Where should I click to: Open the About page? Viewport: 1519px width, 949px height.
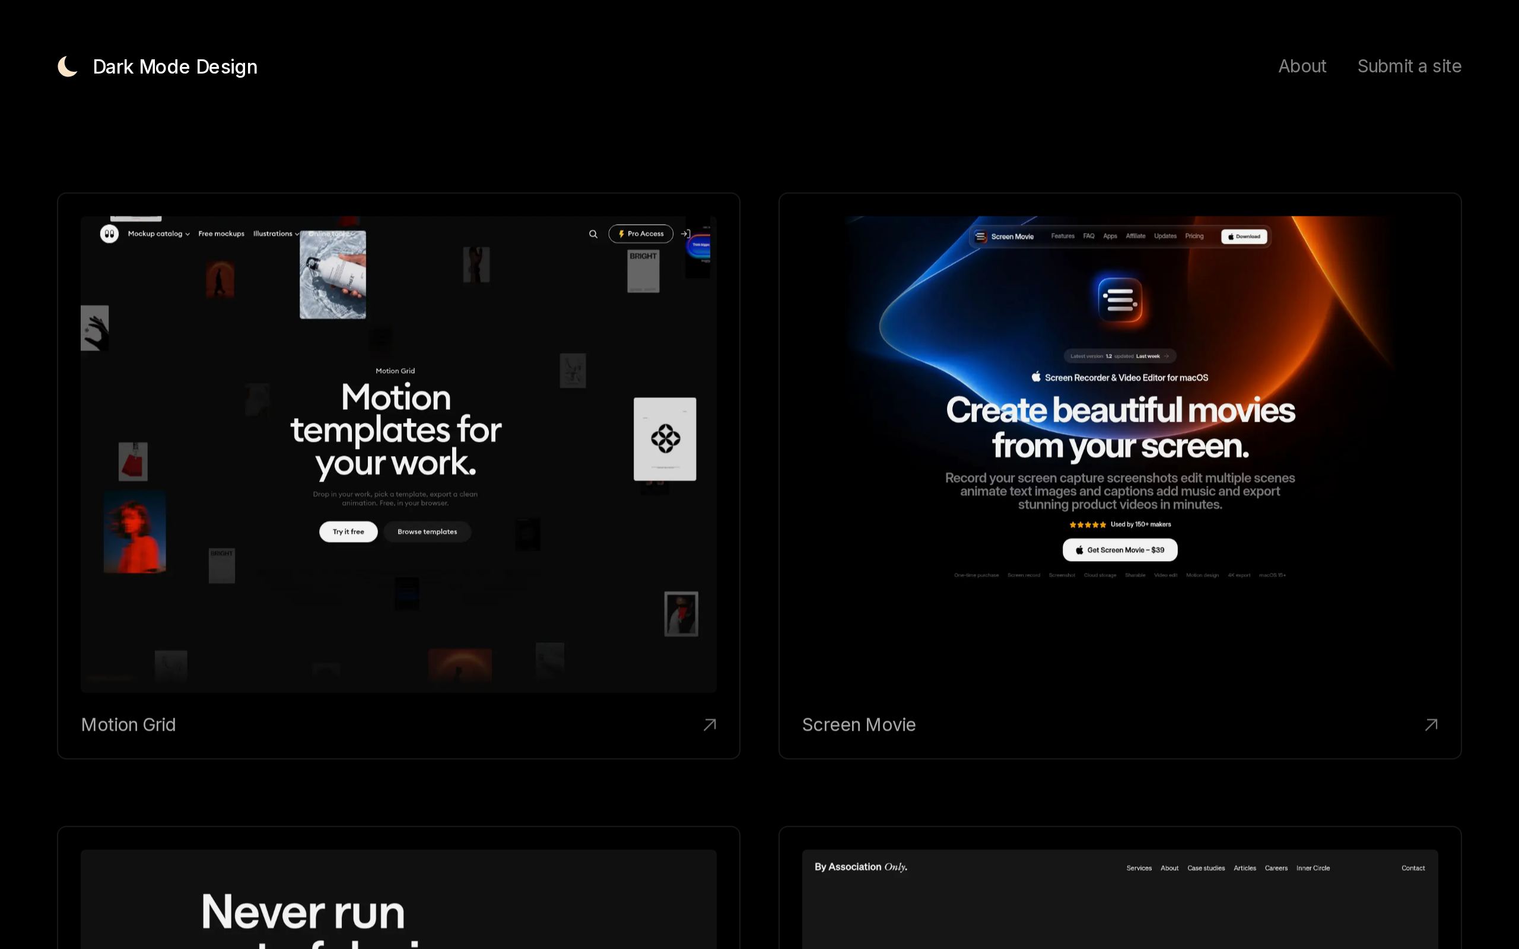coord(1302,66)
